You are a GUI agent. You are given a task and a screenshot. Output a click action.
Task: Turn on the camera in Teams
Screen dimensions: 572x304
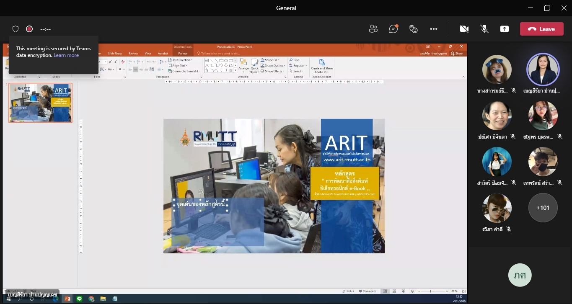coord(464,29)
